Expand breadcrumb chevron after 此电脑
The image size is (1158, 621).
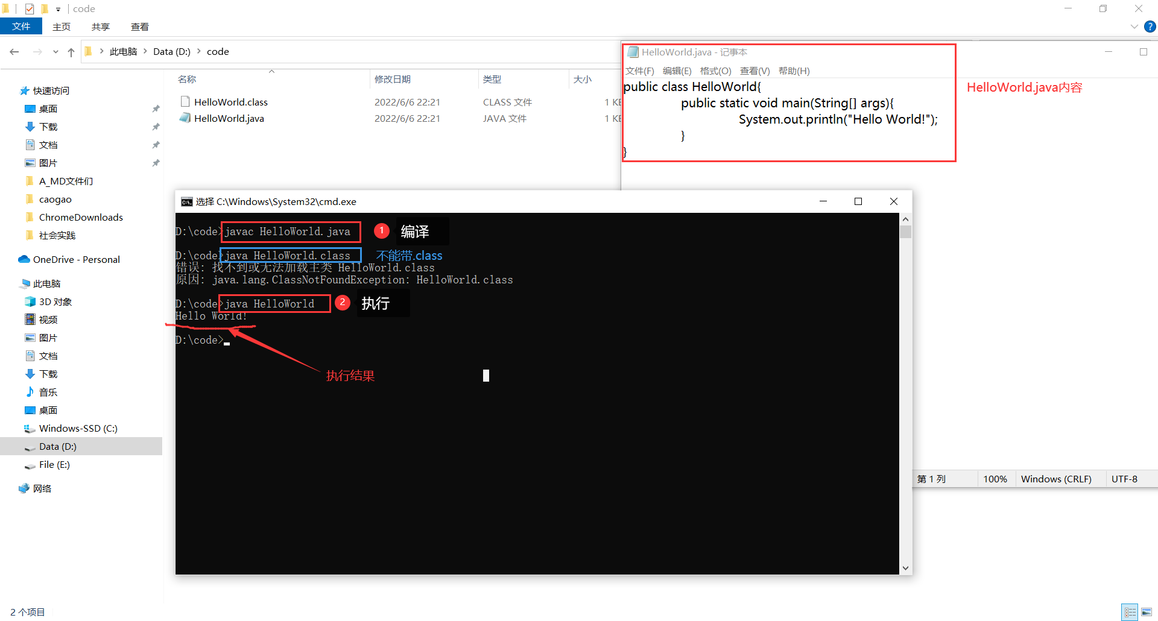tap(145, 51)
